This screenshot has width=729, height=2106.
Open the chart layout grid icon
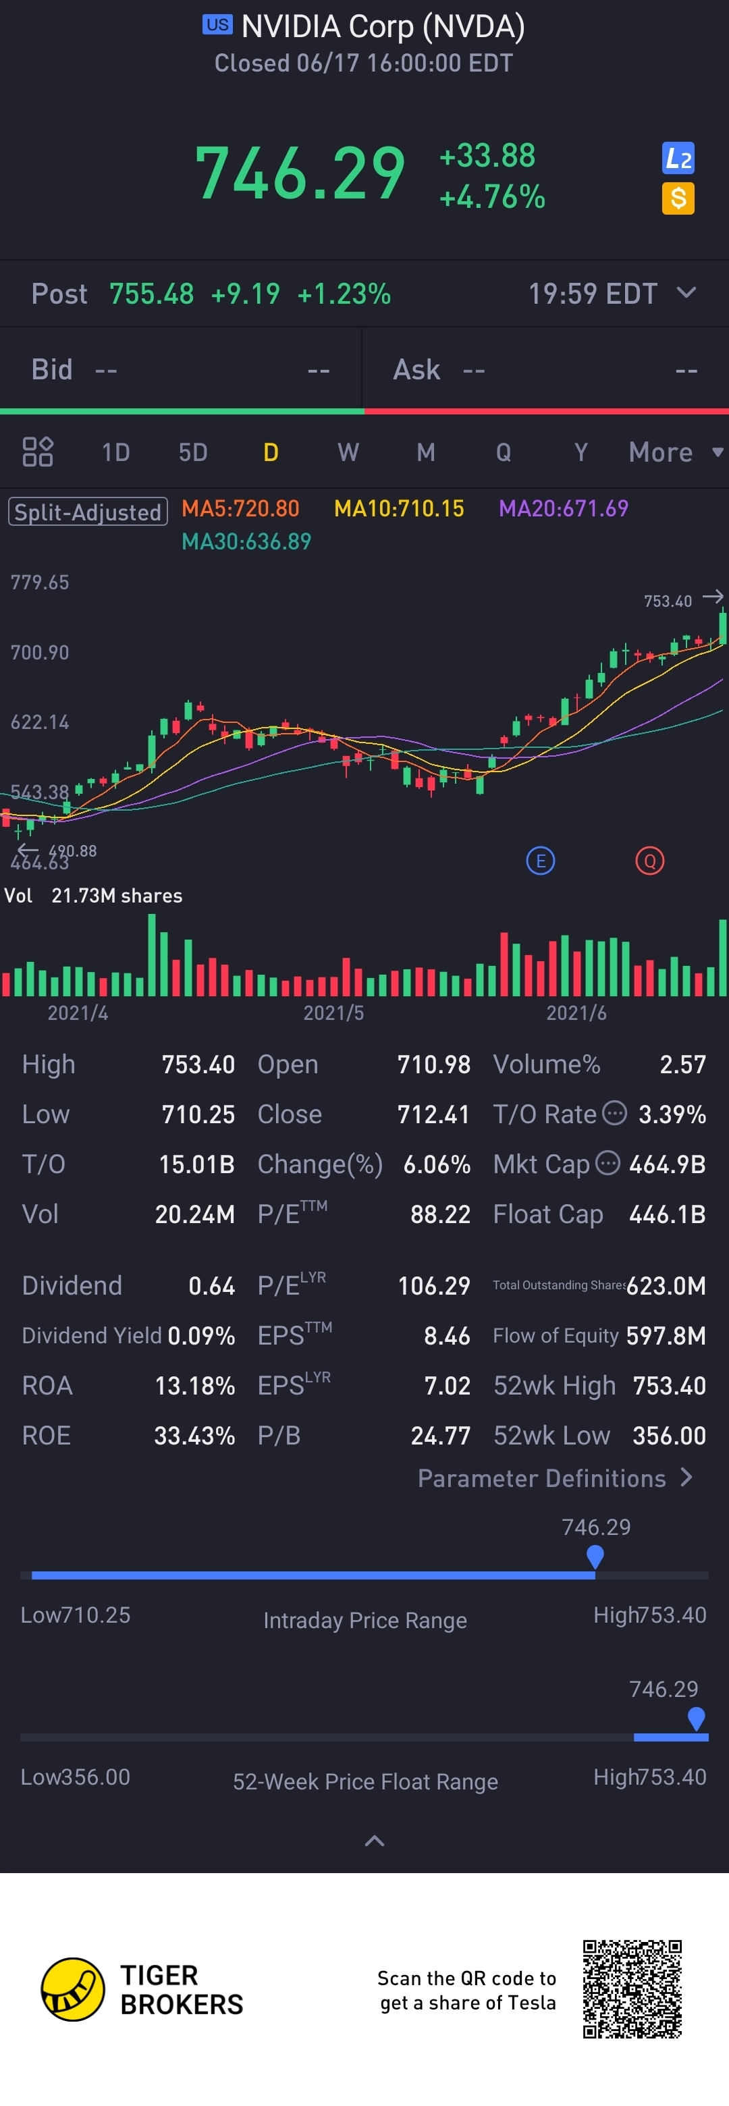(x=38, y=452)
